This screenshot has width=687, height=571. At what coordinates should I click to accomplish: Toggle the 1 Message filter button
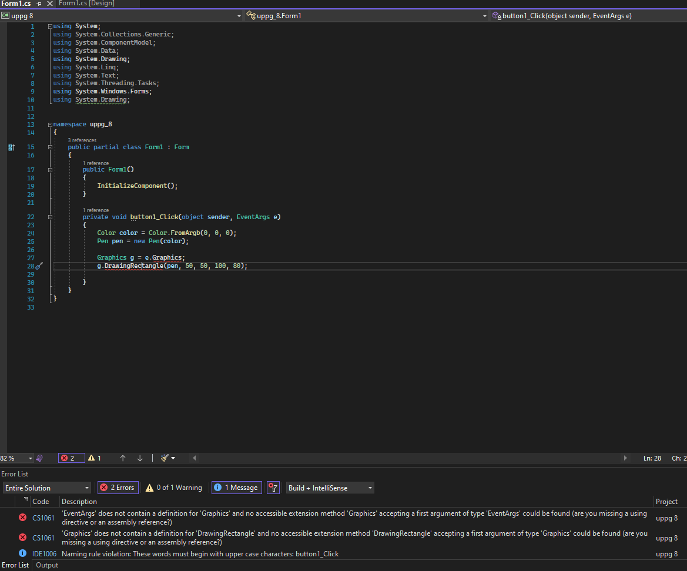237,488
